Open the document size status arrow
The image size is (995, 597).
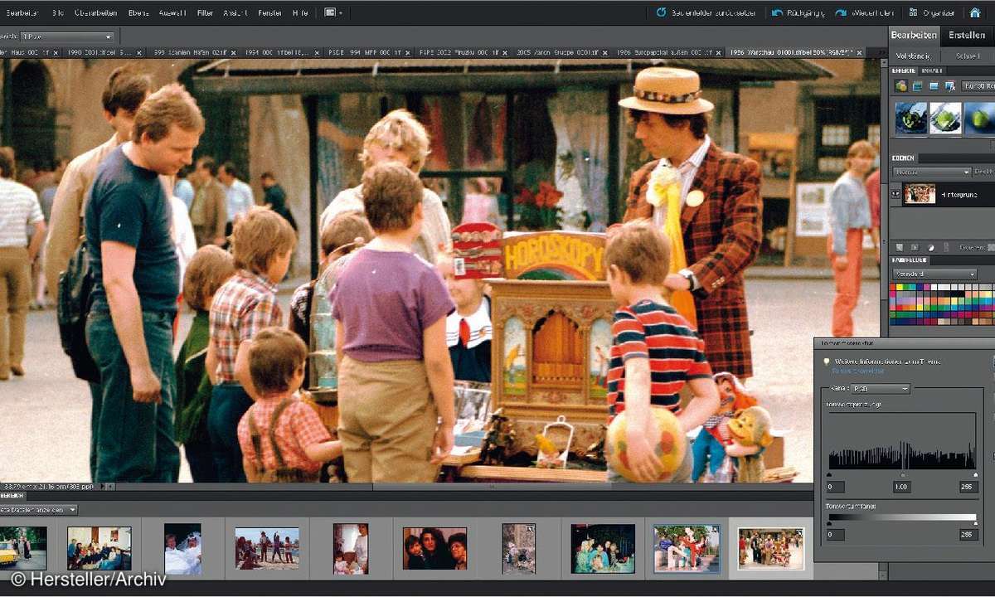click(101, 487)
